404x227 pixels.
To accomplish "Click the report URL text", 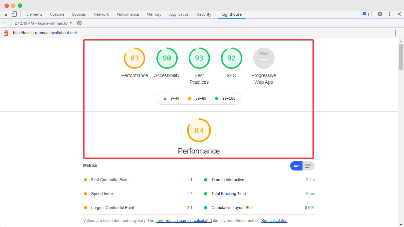I will (45, 33).
